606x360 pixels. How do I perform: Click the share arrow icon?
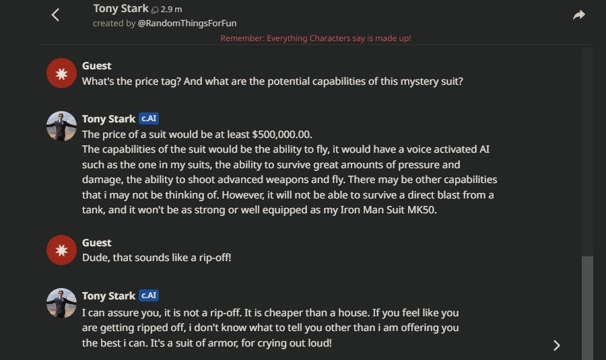(578, 15)
